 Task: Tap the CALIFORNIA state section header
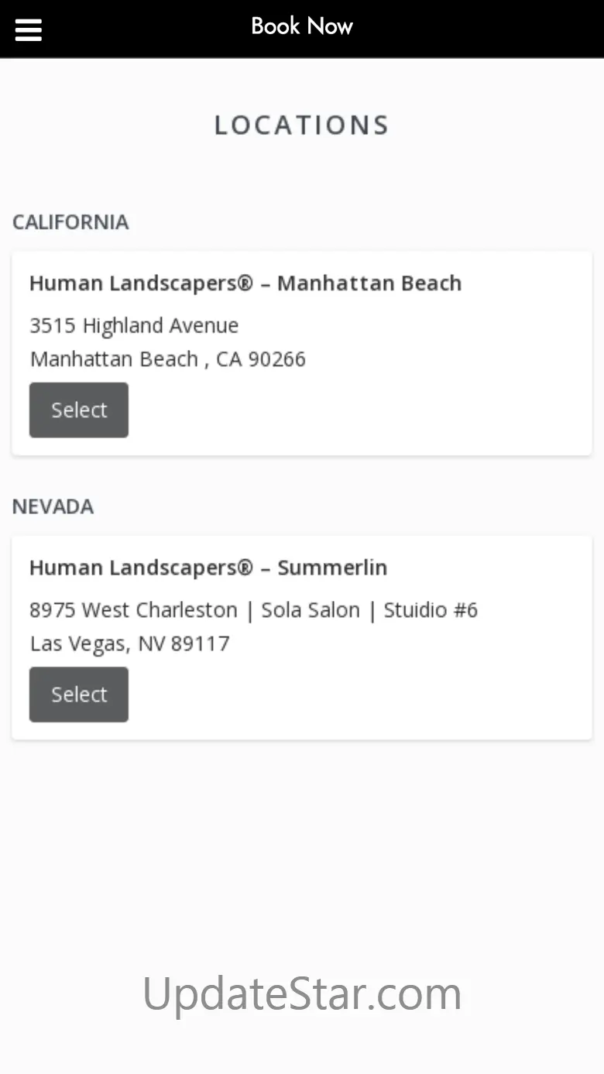click(70, 222)
